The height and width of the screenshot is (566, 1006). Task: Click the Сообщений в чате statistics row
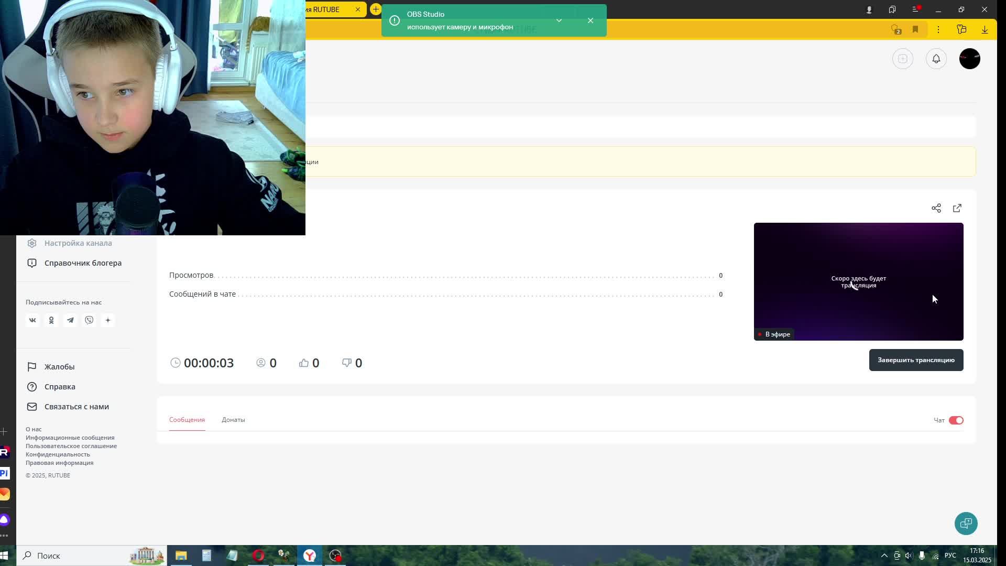(446, 294)
